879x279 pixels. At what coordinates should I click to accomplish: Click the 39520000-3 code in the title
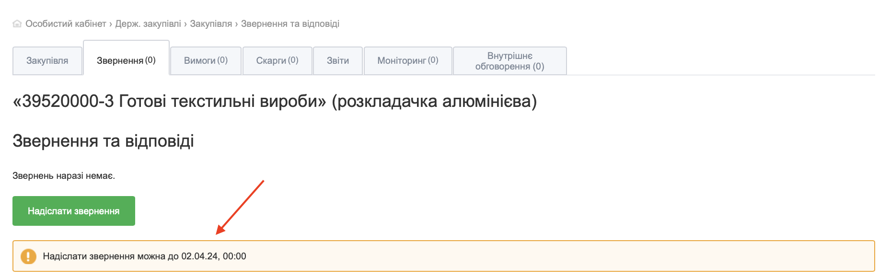click(68, 102)
